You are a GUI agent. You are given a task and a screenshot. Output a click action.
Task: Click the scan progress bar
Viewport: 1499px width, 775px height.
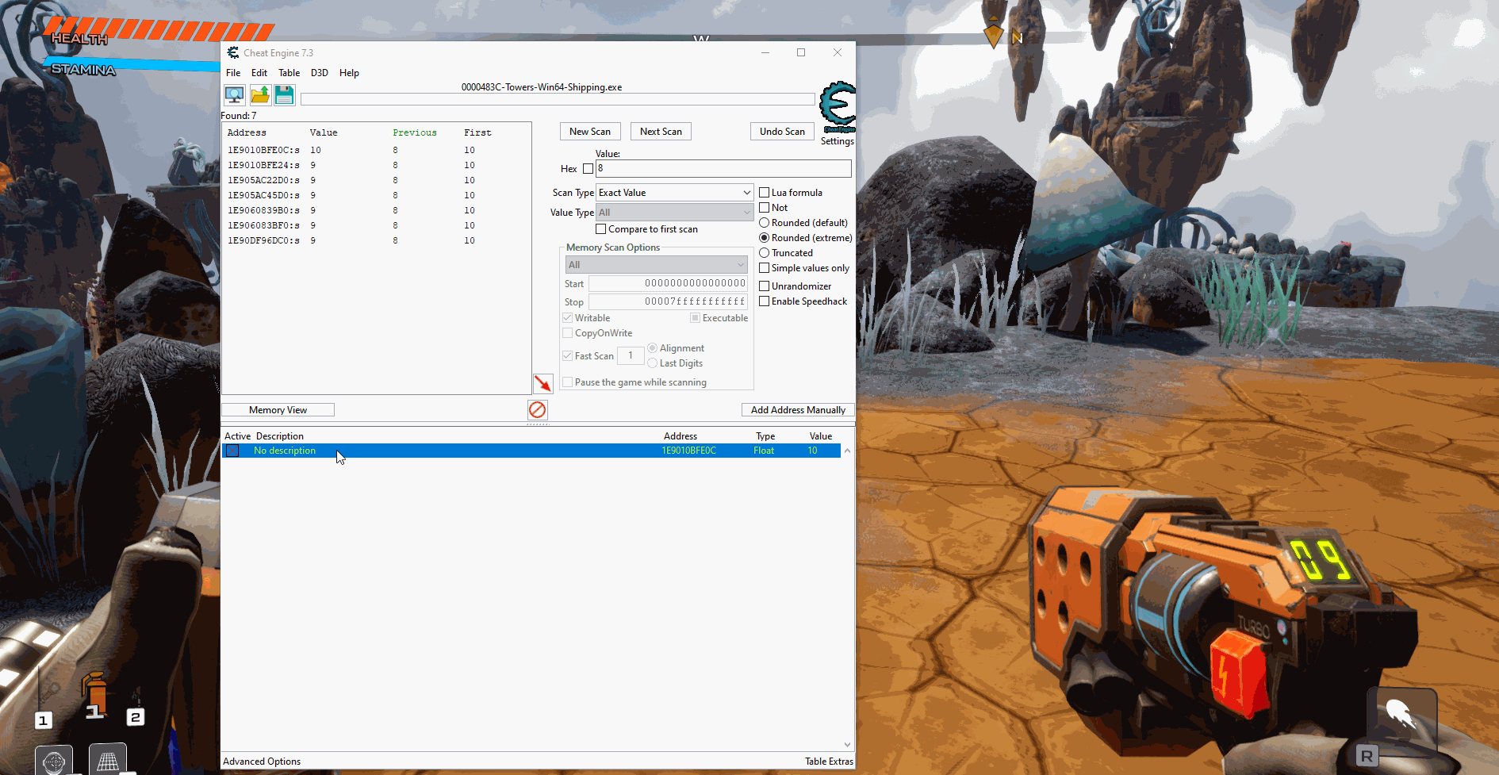(558, 99)
